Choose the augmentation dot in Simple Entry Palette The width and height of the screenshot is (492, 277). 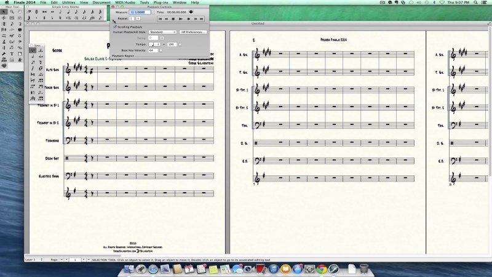click(x=36, y=18)
